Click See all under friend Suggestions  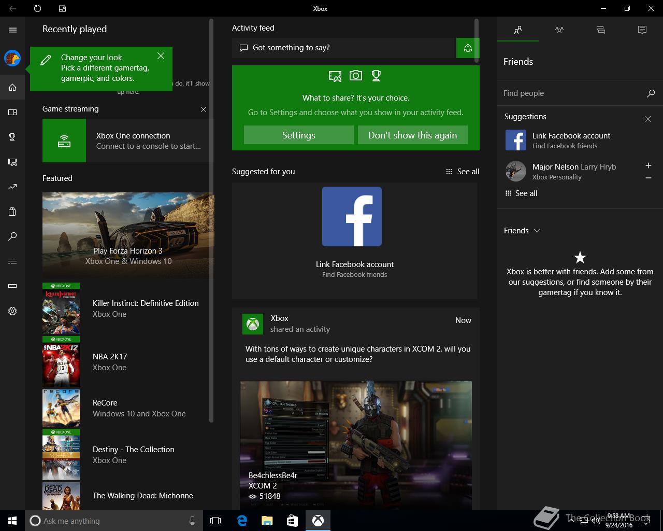tap(521, 193)
